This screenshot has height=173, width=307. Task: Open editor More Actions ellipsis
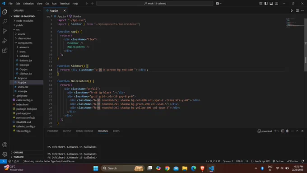(302, 10)
